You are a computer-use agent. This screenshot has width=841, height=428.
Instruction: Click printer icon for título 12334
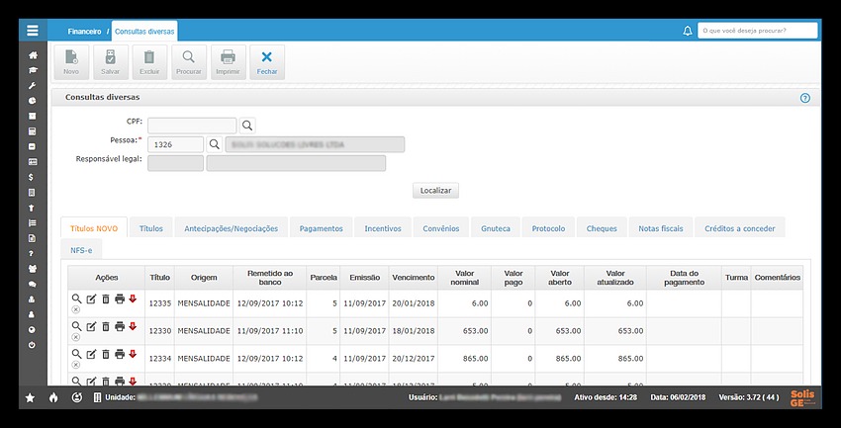tap(119, 354)
